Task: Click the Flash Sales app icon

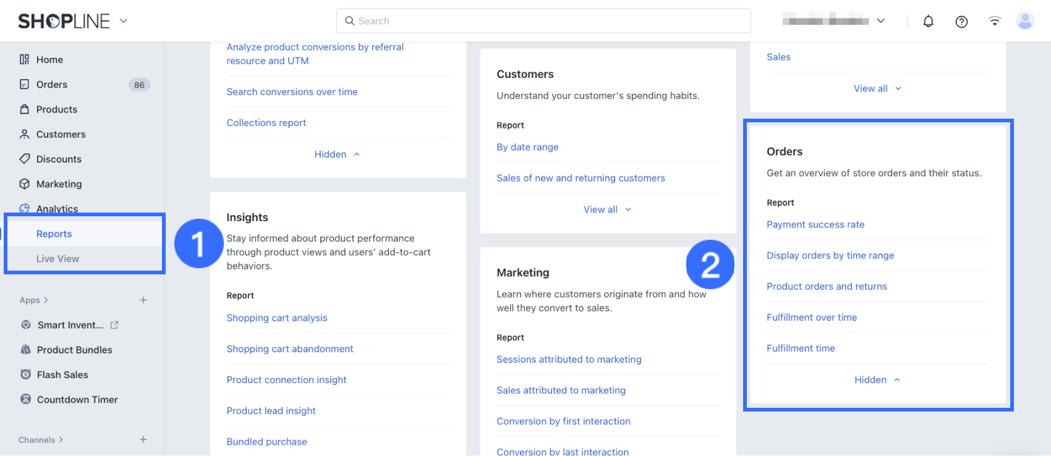Action: 25,374
